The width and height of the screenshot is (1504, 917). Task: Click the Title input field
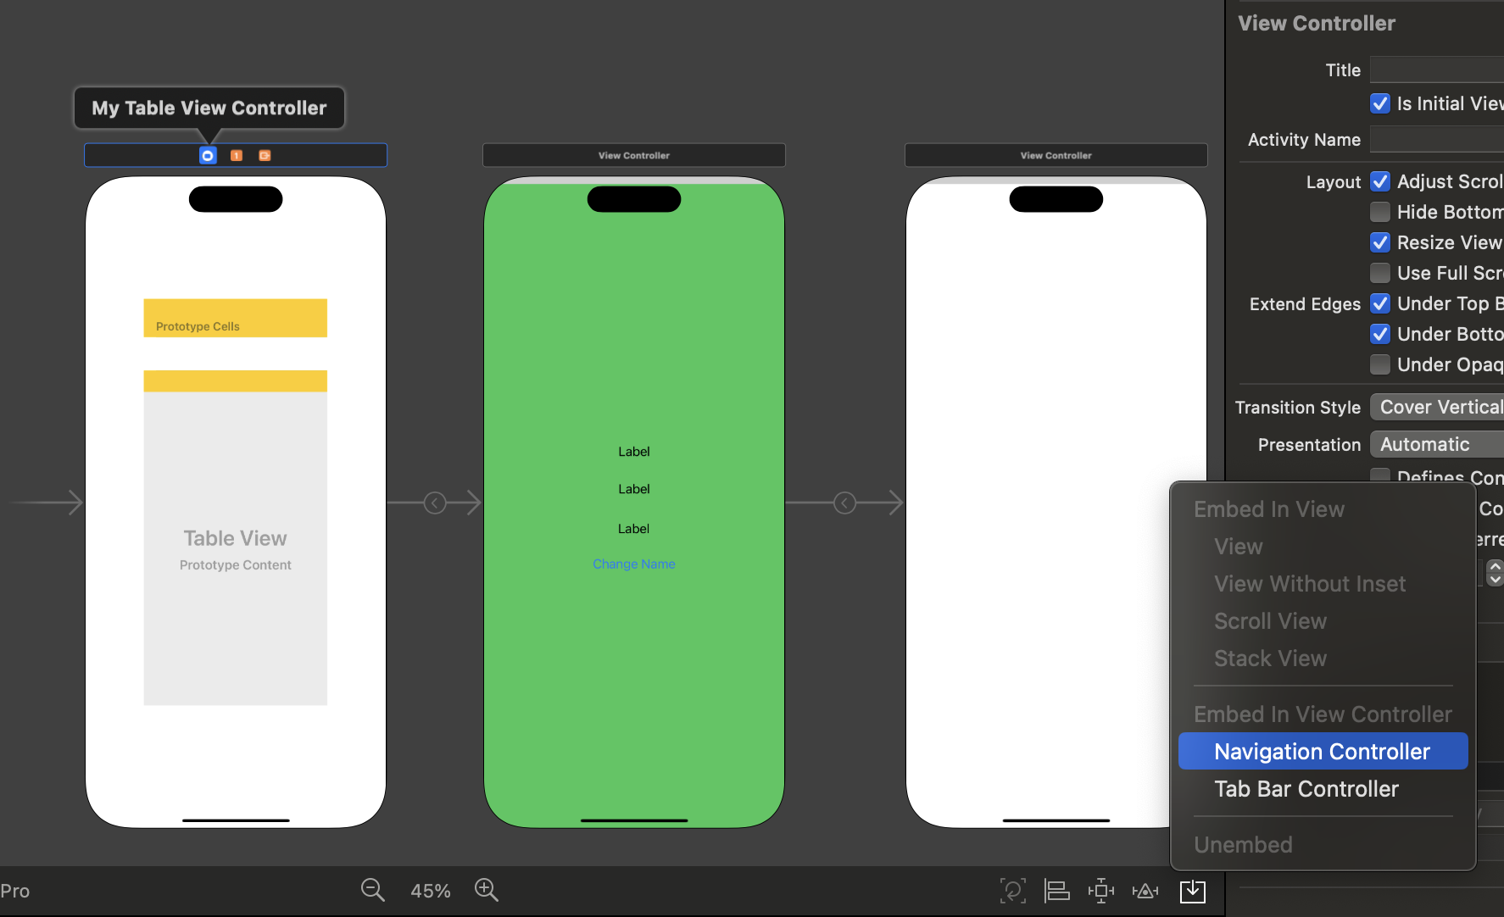pyautogui.click(x=1437, y=69)
